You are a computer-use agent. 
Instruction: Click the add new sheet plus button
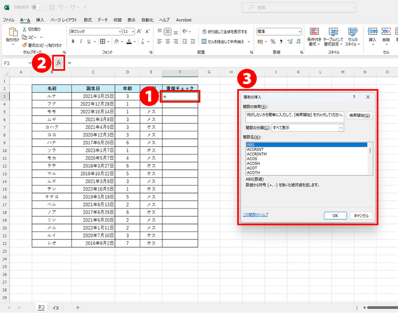[78, 308]
